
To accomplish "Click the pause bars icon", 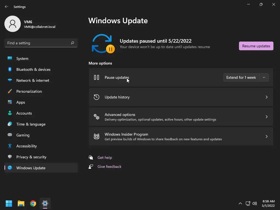I will coord(97,77).
